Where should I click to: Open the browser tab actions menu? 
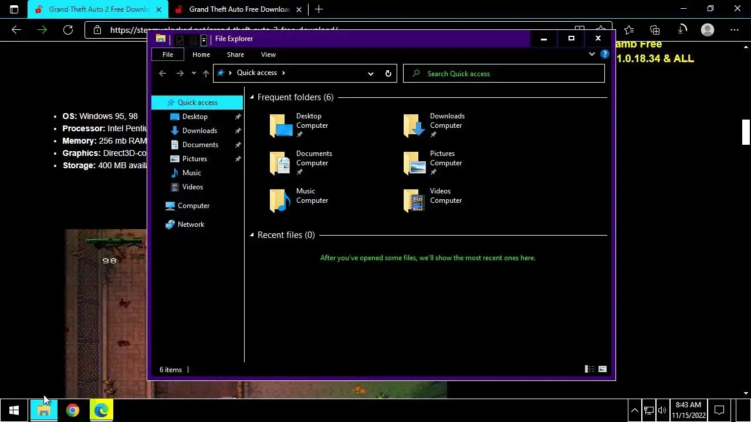14,9
